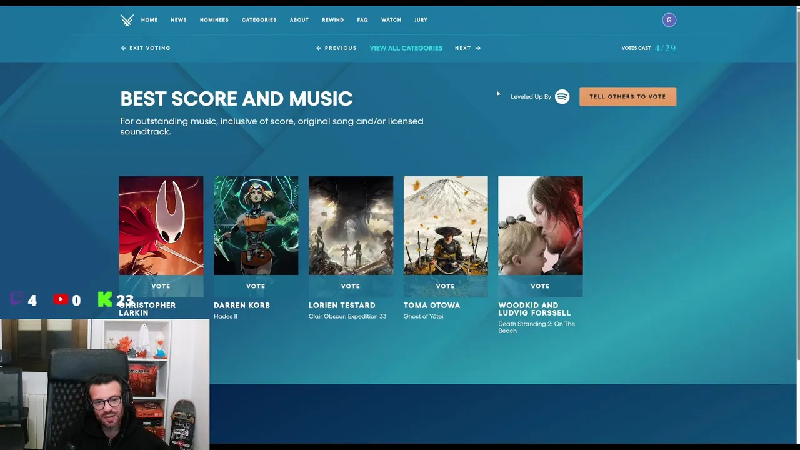Click VIEW ALL CATEGORIES link

(406, 48)
